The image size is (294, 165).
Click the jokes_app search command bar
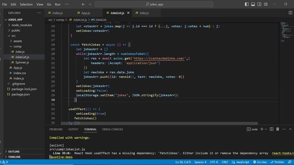(x=154, y=4)
